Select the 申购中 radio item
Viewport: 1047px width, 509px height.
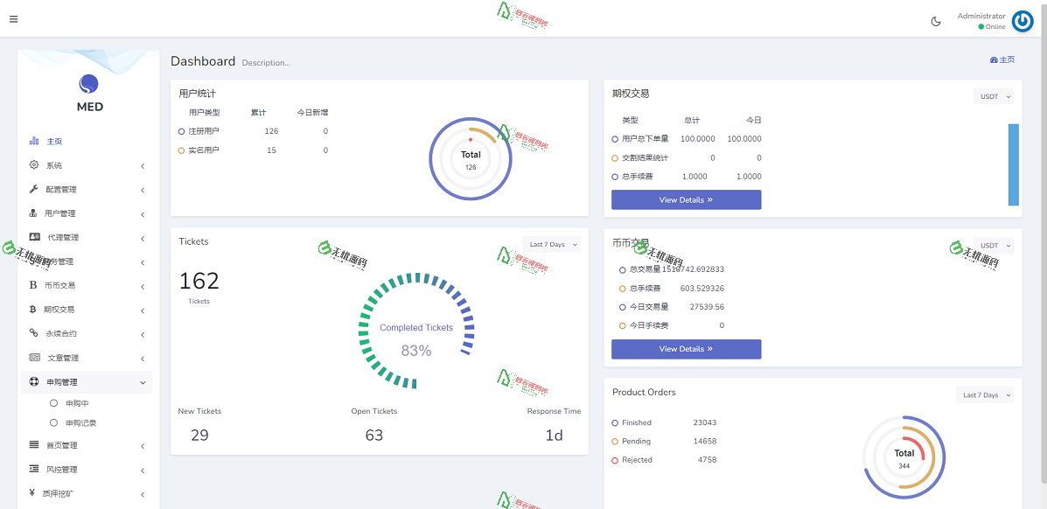54,403
